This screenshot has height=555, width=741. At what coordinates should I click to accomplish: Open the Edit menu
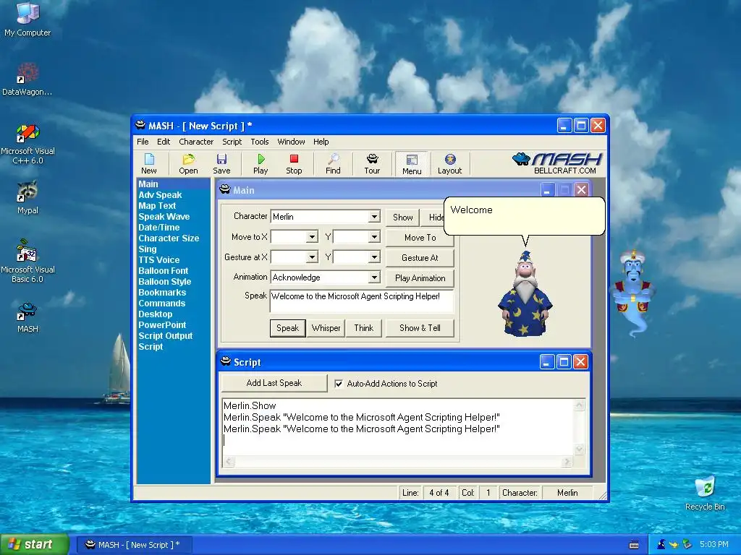coord(164,142)
